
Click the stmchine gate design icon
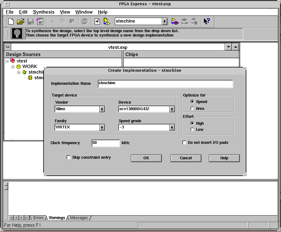(x=30, y=78)
